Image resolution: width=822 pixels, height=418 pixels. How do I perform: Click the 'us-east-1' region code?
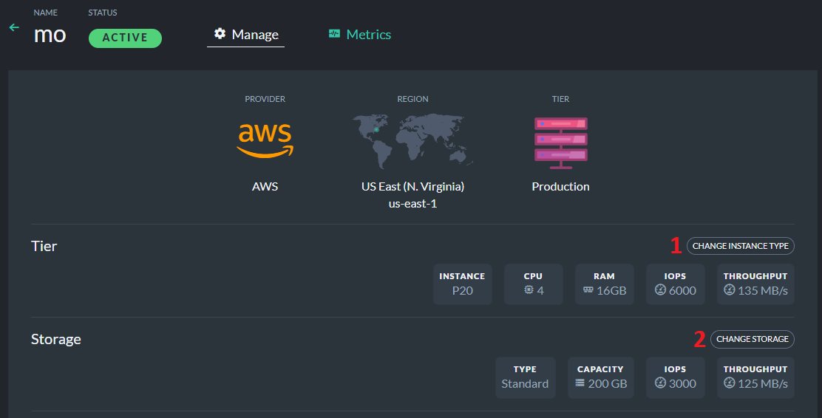click(x=412, y=204)
